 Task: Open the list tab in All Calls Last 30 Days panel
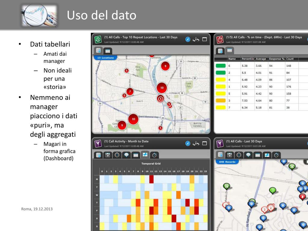click(257, 155)
